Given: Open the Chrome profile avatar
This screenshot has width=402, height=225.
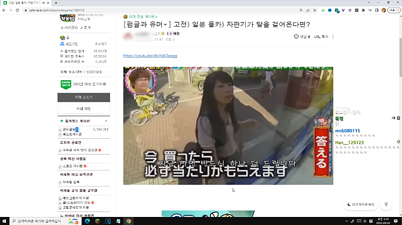Looking at the screenshot, I should tap(383, 10).
